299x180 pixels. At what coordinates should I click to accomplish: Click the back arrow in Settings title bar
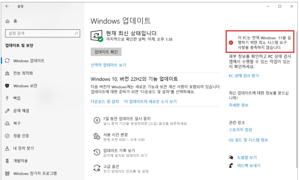pyautogui.click(x=7, y=6)
